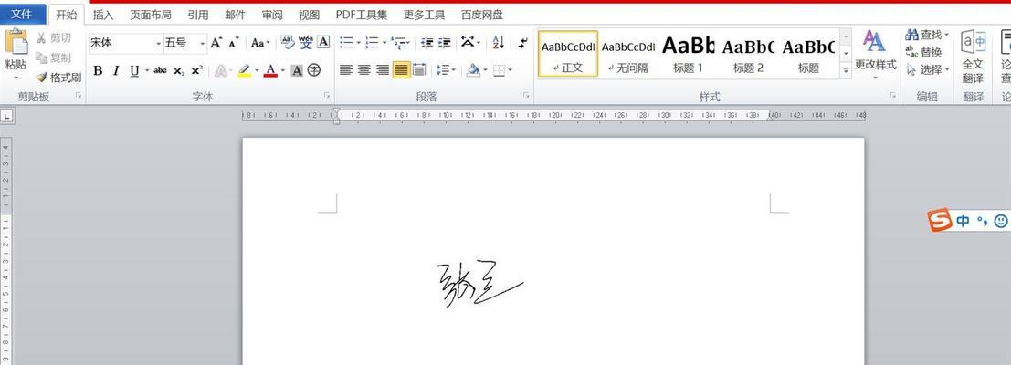1011x365 pixels.
Task: Click the Shrink Font icon
Action: pyautogui.click(x=233, y=43)
